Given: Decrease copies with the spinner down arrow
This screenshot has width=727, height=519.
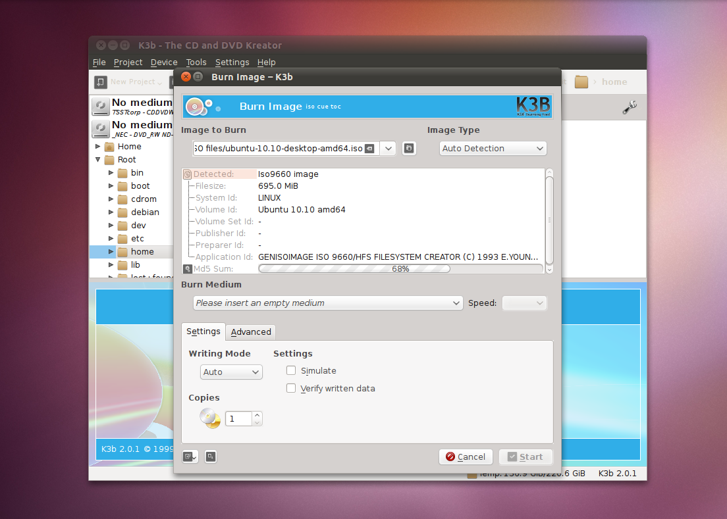Looking at the screenshot, I should point(257,422).
